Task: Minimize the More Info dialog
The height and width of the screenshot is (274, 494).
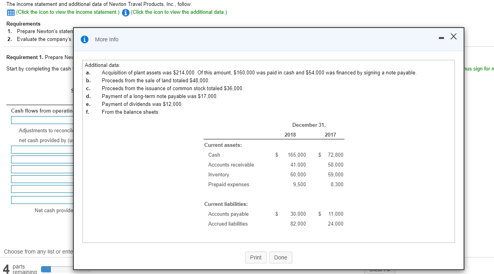Action: (442, 38)
